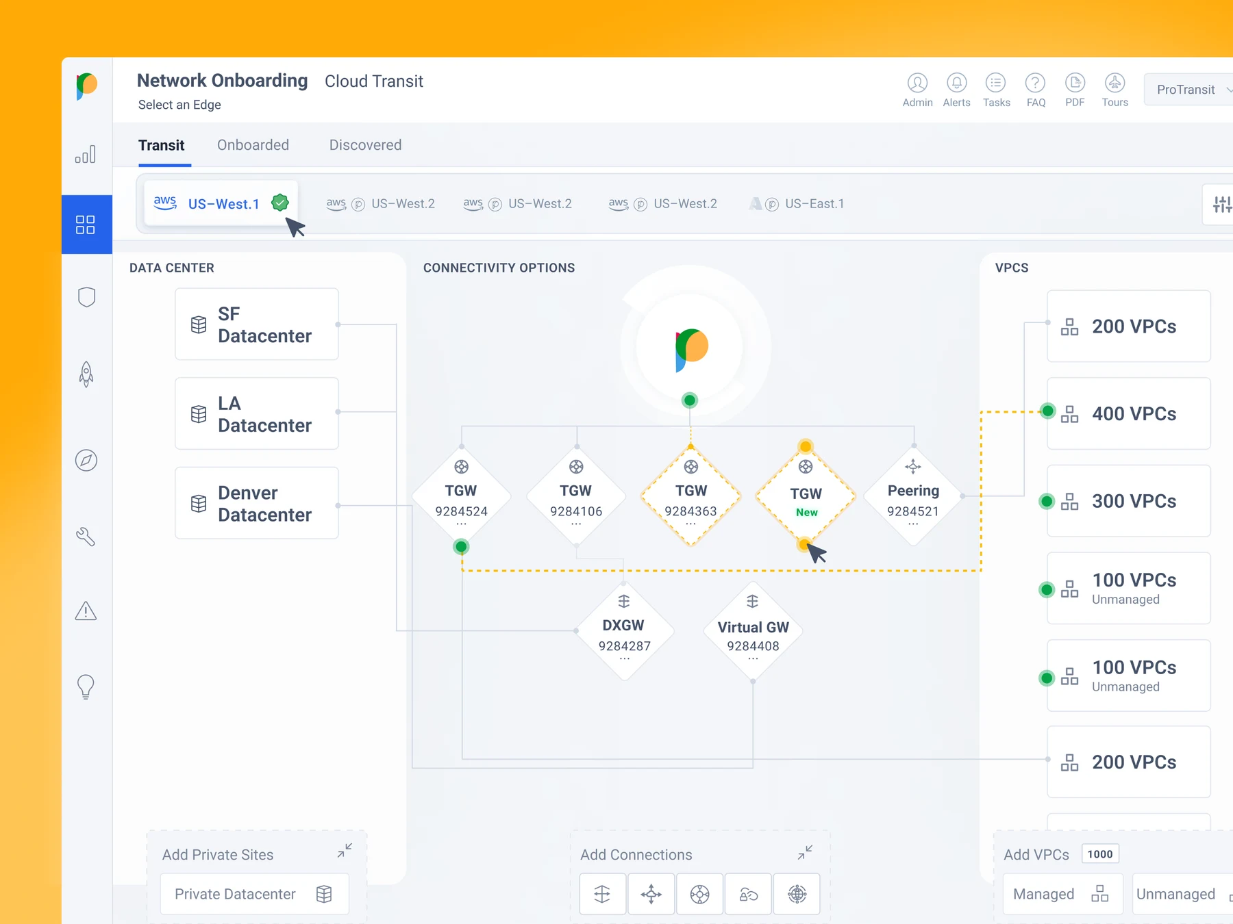Click the Virtual GW 9284408 node
Viewport: 1233px width, 924px height.
(753, 631)
